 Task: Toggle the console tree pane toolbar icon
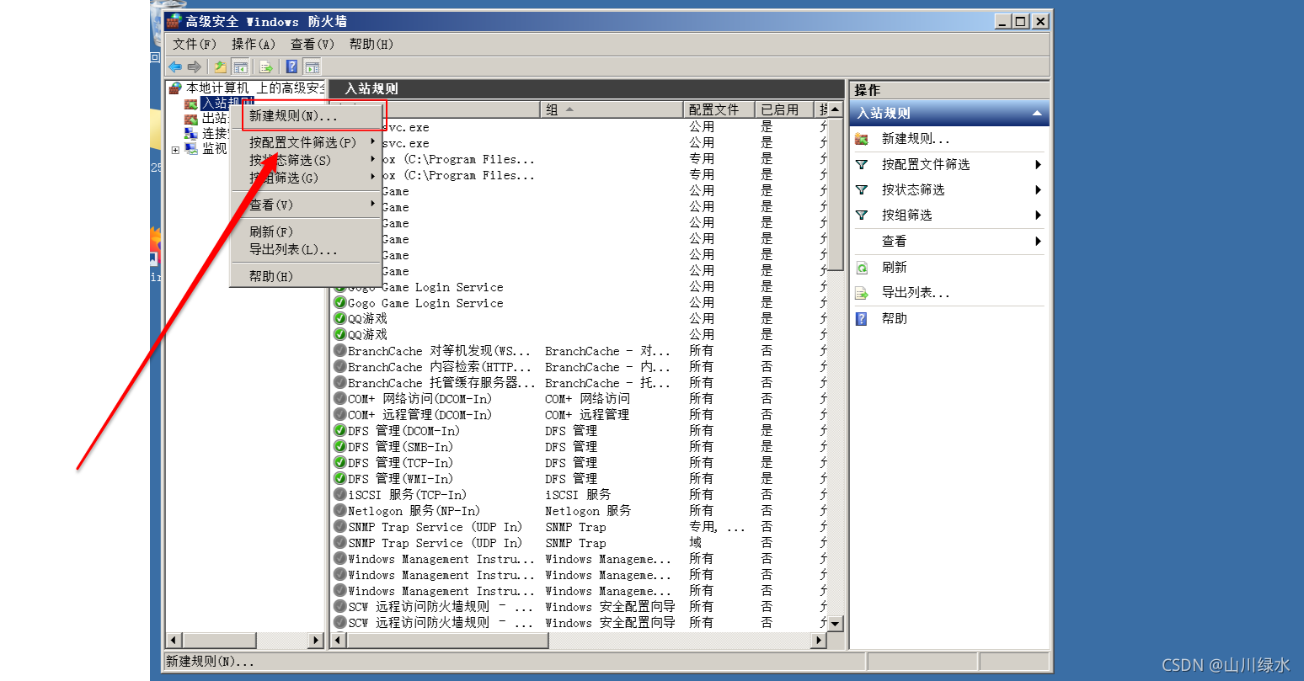[240, 67]
